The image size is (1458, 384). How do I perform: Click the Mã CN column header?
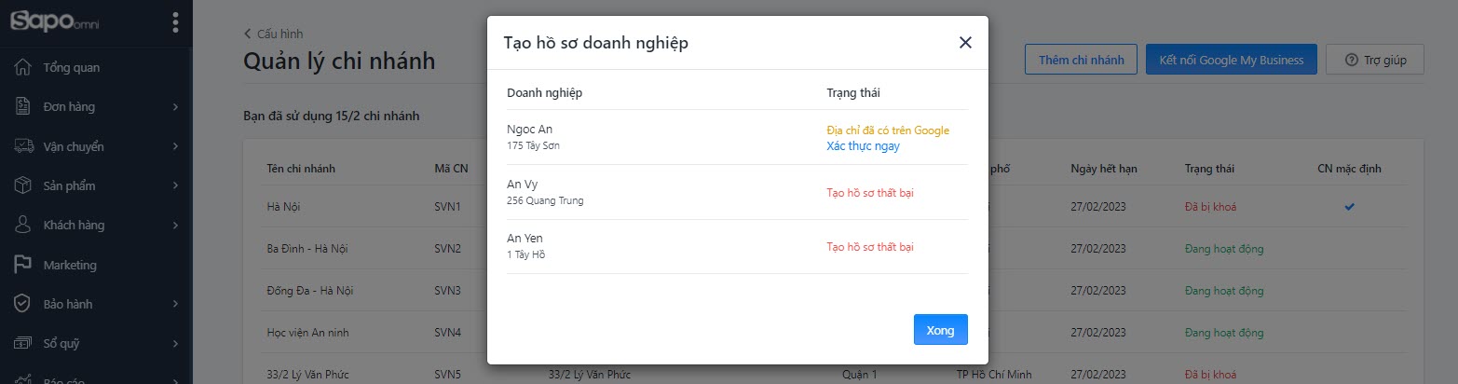450,169
